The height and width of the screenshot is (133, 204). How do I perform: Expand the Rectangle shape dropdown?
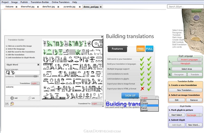point(201,115)
